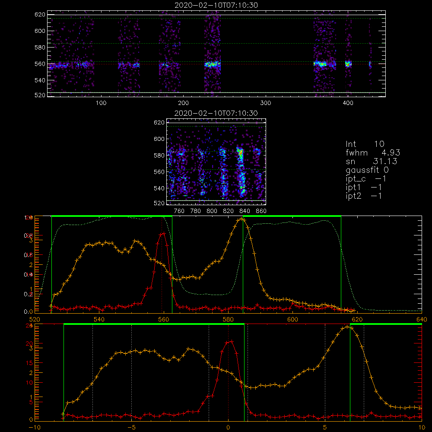Click x-axis label 860 on middle image
432x432 pixels.
pos(261,211)
